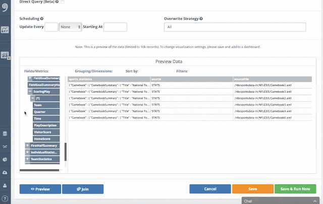The width and height of the screenshot is (323, 204).
Task: Click STATS cell in Gamebook1 row
Action: [192, 85]
